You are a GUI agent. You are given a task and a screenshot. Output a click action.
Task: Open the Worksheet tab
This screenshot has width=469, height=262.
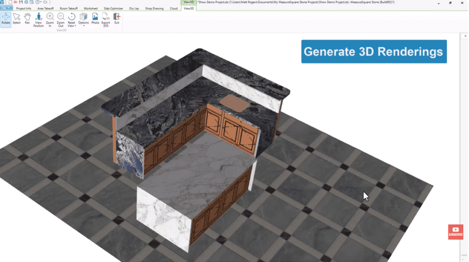pyautogui.click(x=90, y=8)
